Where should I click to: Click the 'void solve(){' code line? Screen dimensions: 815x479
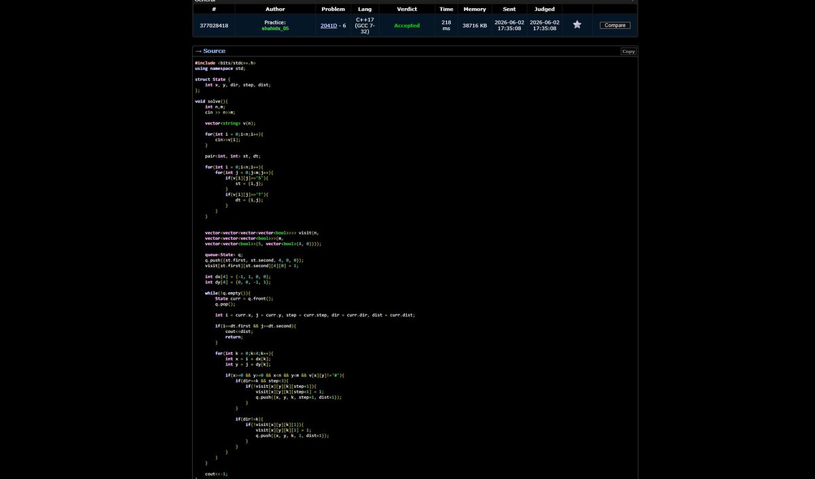(x=211, y=101)
